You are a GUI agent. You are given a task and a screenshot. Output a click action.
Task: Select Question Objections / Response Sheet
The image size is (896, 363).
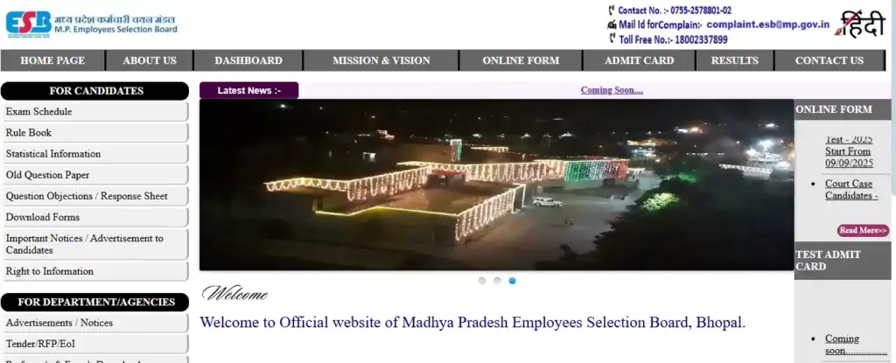pyautogui.click(x=94, y=196)
